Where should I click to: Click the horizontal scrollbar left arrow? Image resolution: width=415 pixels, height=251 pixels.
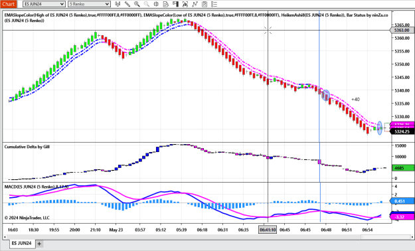[5, 236]
